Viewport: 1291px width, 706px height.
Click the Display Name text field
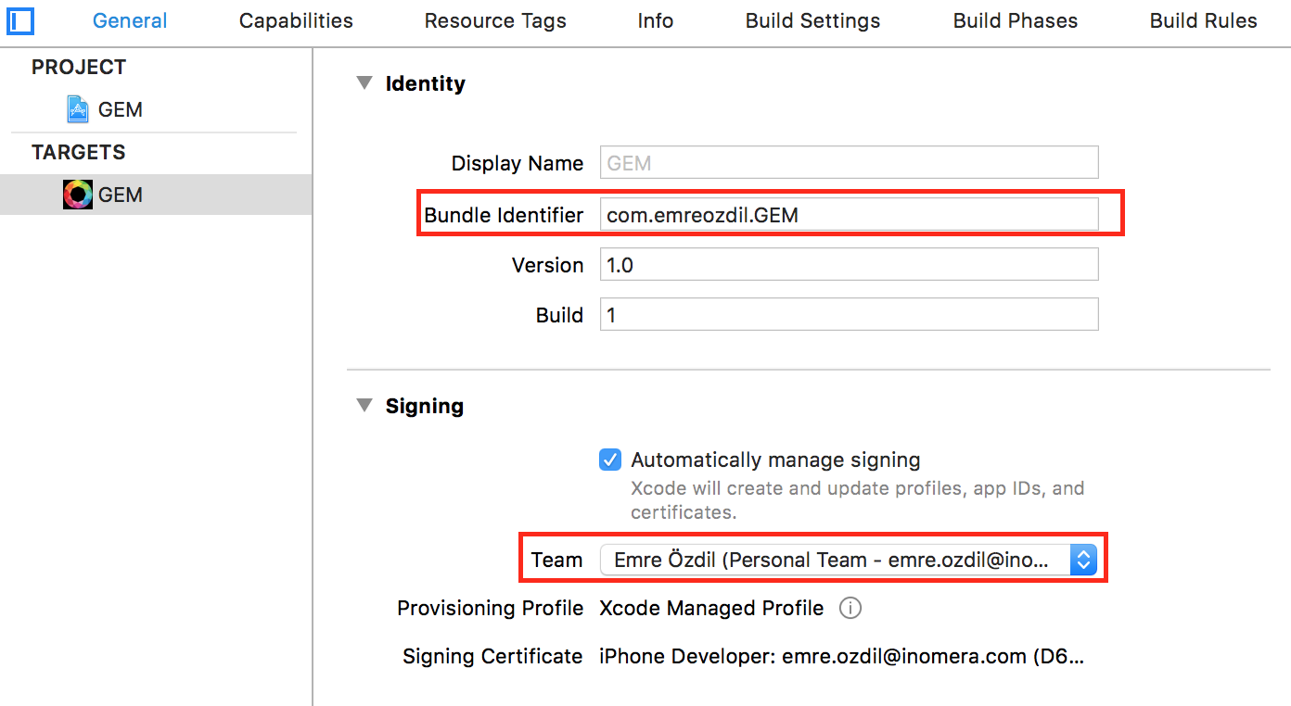tap(849, 163)
